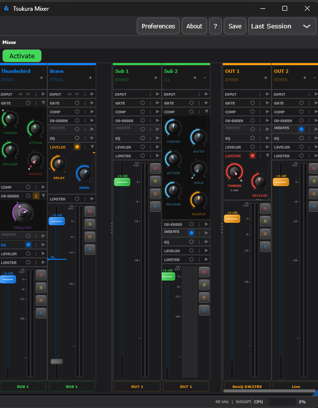Click the Thunderbird channel name
318x408 pixels.
click(16, 71)
